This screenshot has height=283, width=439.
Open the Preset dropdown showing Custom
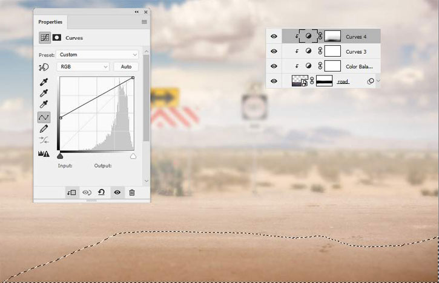(97, 55)
